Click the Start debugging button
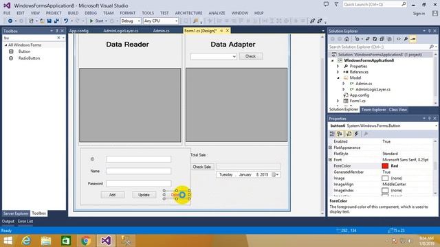440x247 pixels. click(96, 21)
